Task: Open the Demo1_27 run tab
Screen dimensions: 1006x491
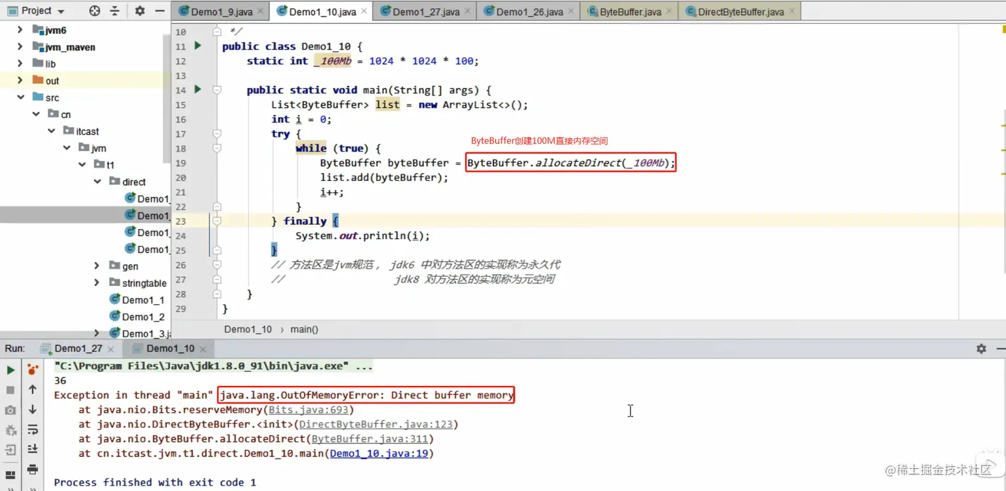Action: click(x=78, y=349)
